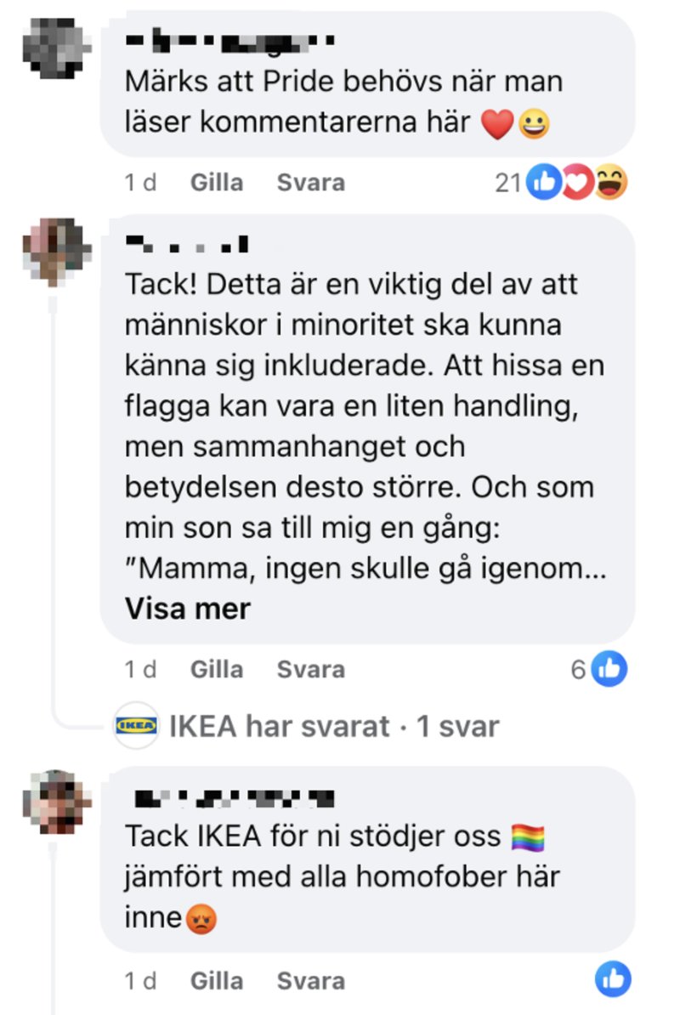Click the IKEA logo icon in reply thread
Screen dimensions: 680x1015
[136, 726]
